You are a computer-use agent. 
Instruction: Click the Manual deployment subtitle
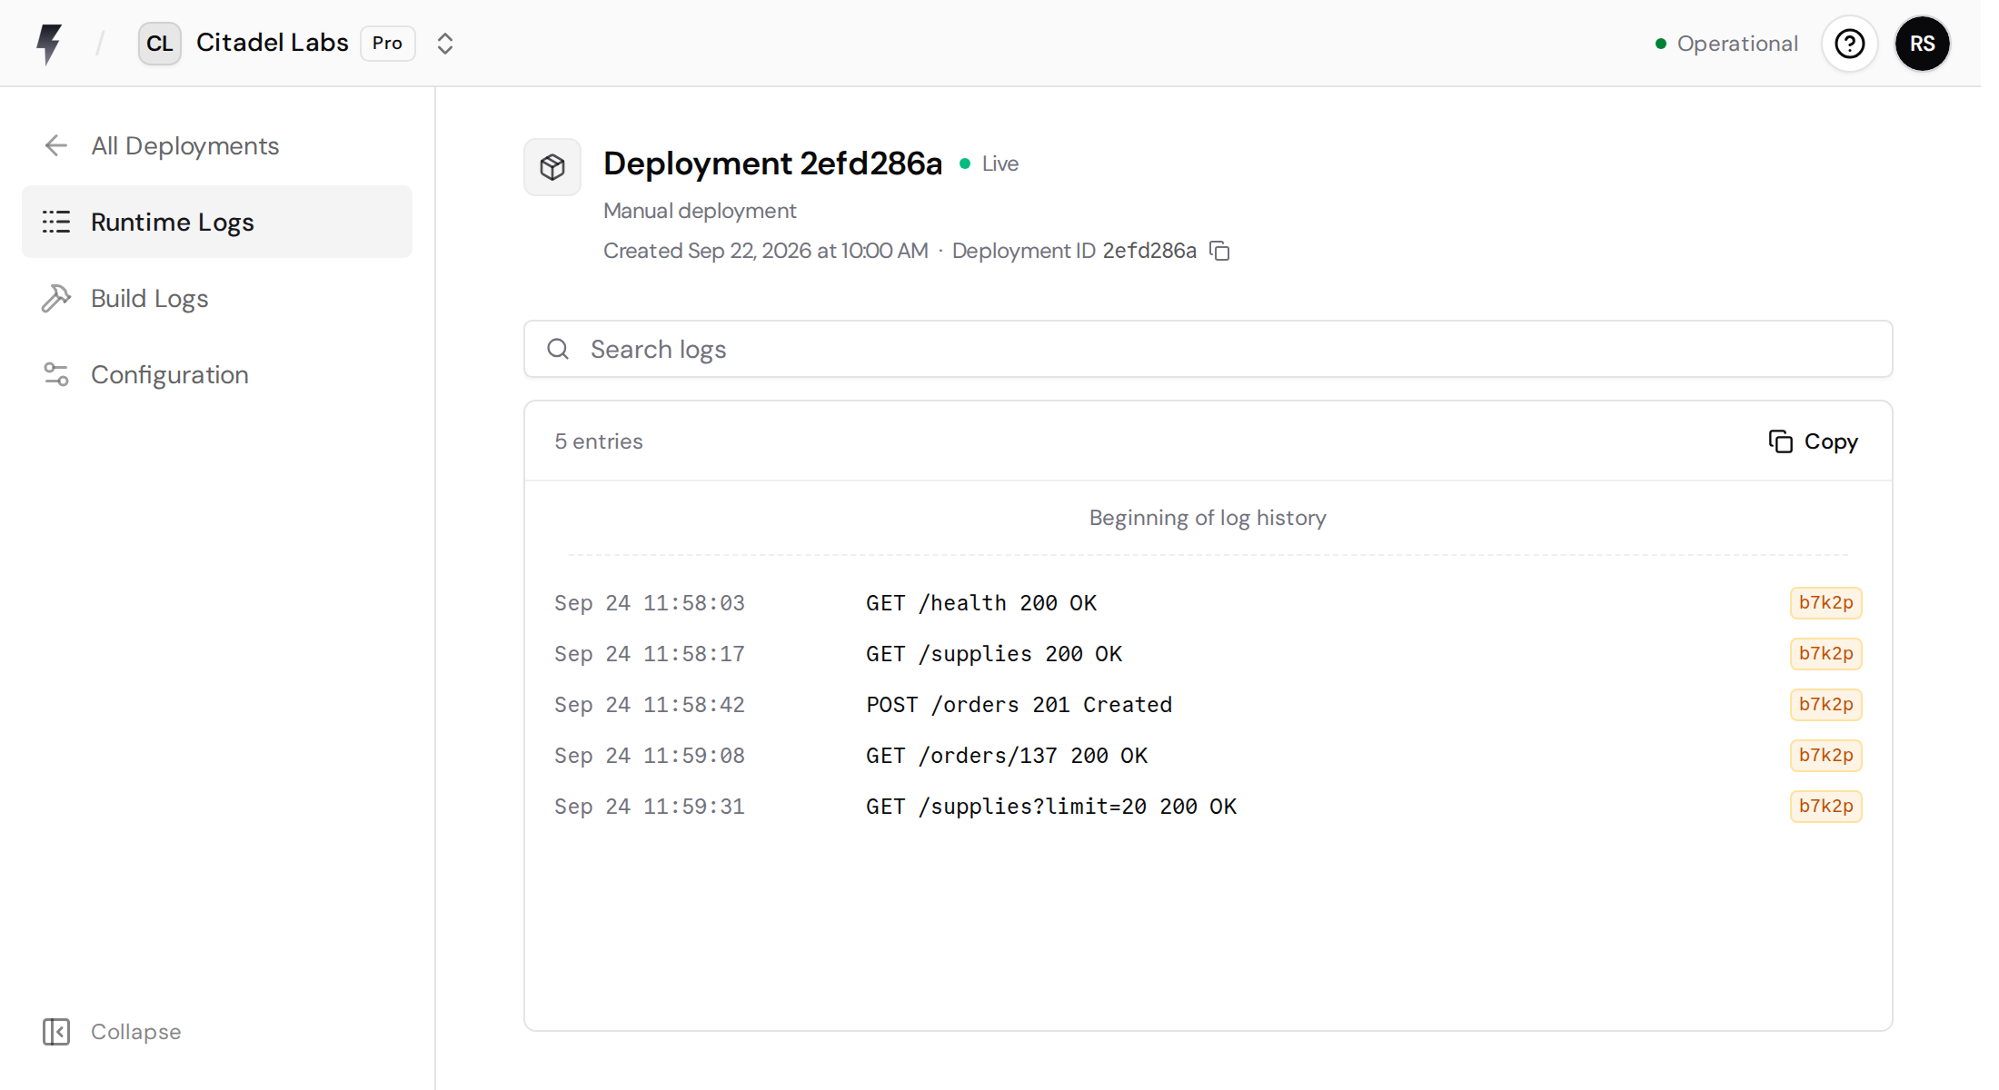point(700,211)
